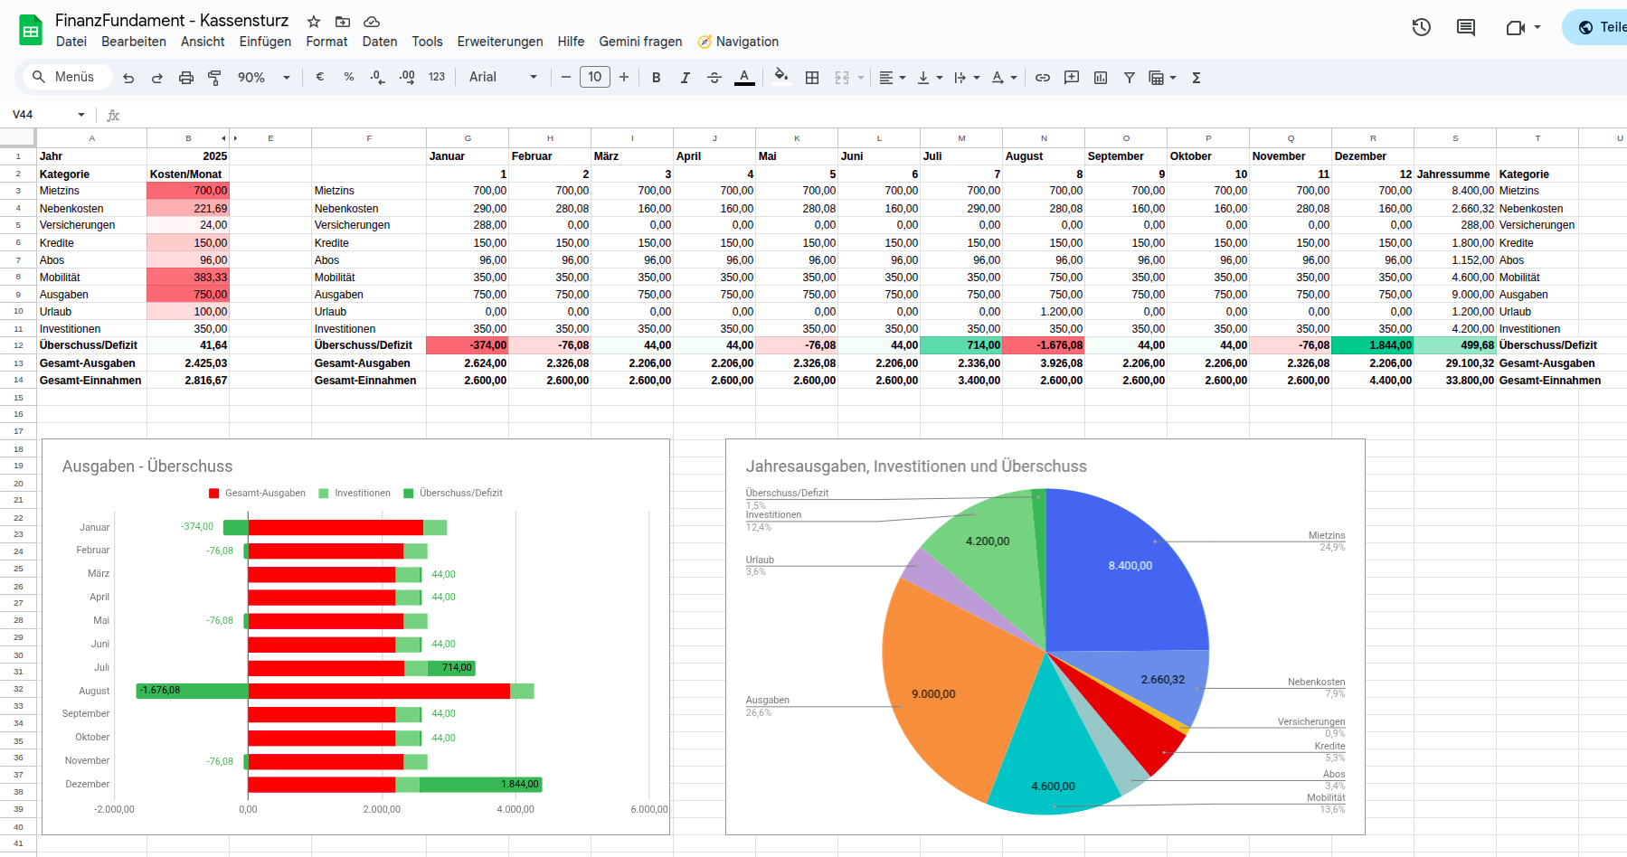Open the Arial font dropdown
1627x857 pixels.
point(503,78)
